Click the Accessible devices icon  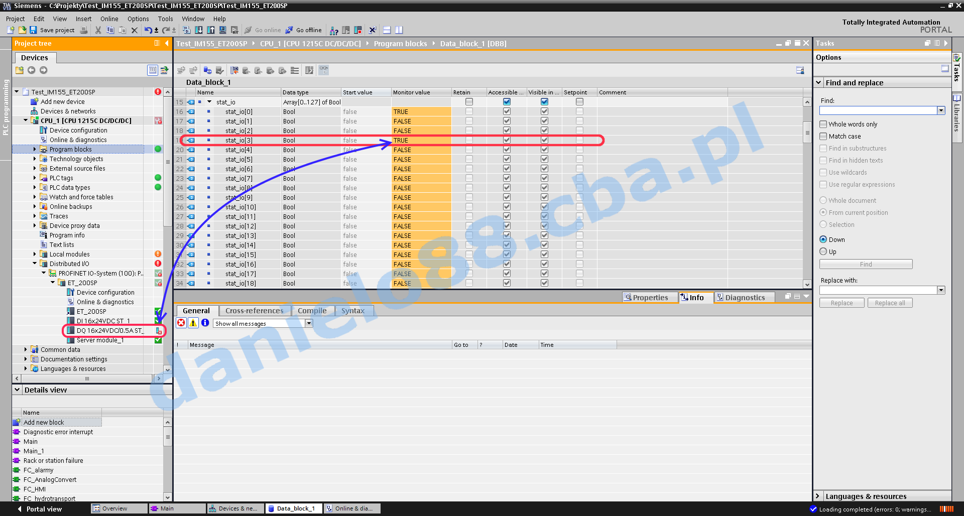pos(334,30)
